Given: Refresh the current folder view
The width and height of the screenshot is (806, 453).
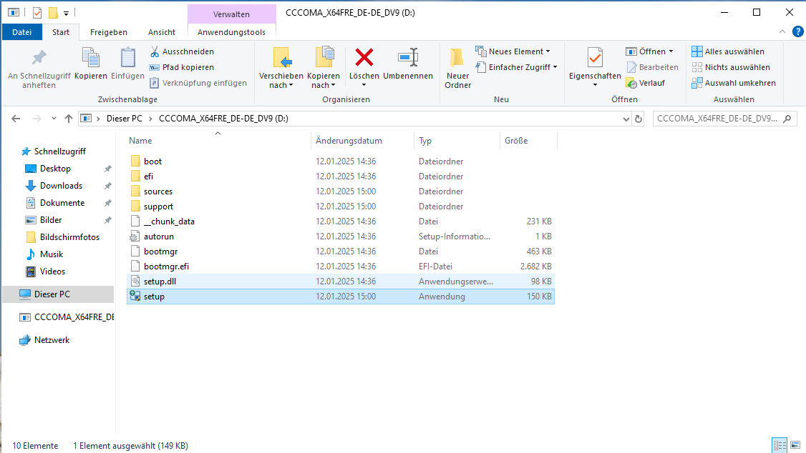Looking at the screenshot, I should (639, 119).
